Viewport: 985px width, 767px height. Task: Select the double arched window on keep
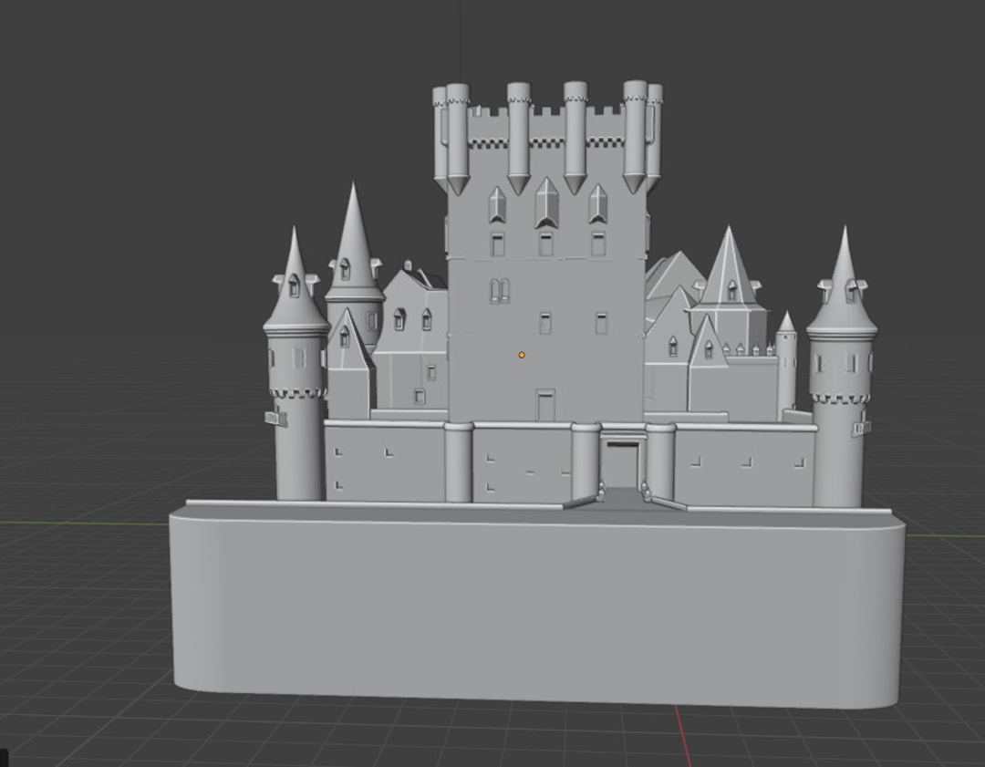click(500, 291)
